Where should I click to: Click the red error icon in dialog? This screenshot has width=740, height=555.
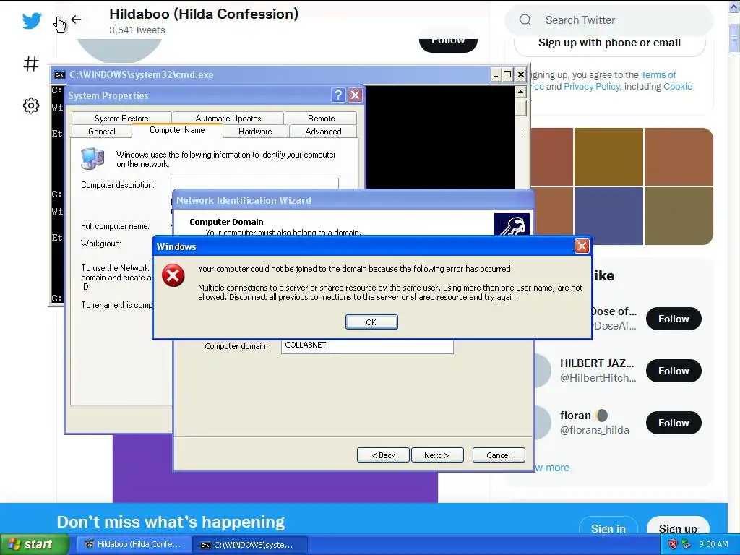(x=173, y=275)
